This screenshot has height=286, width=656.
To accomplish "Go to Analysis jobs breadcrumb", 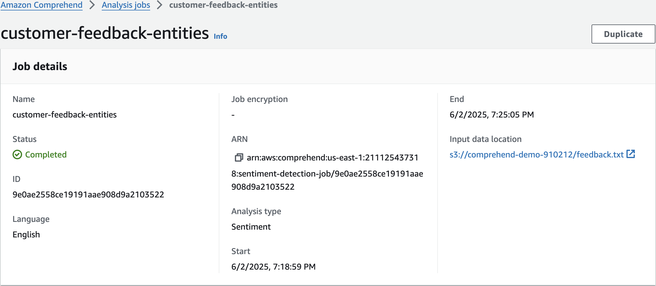I will pos(126,5).
